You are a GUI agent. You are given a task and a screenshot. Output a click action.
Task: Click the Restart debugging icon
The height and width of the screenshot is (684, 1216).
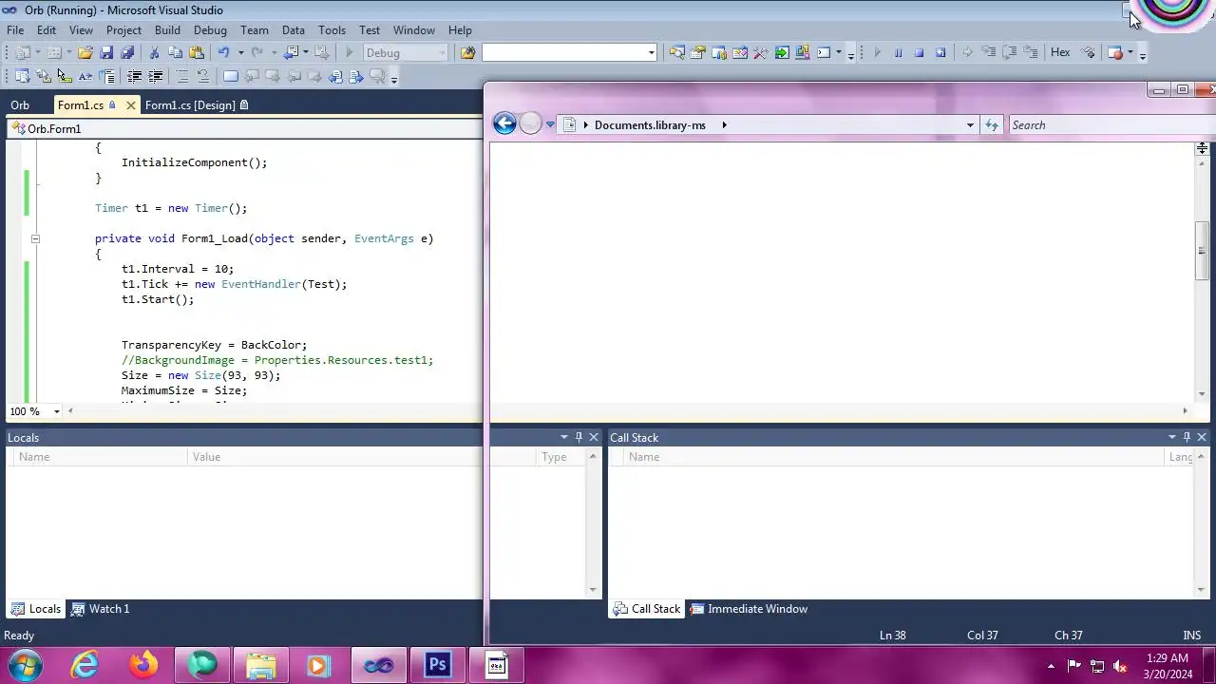(940, 53)
